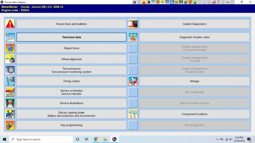Click the gear chain icon beside Timing chains
Image resolution: width=255 pixels, height=143 pixels.
(10, 81)
